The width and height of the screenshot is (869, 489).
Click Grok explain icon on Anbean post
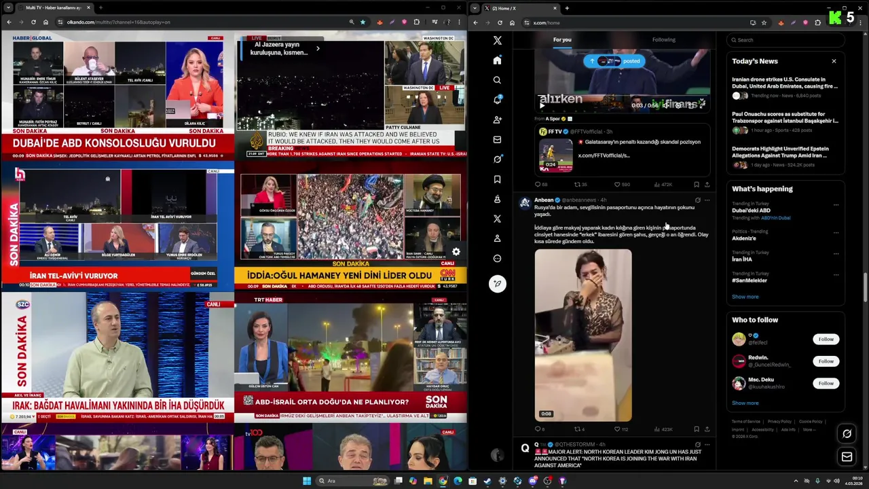697,200
